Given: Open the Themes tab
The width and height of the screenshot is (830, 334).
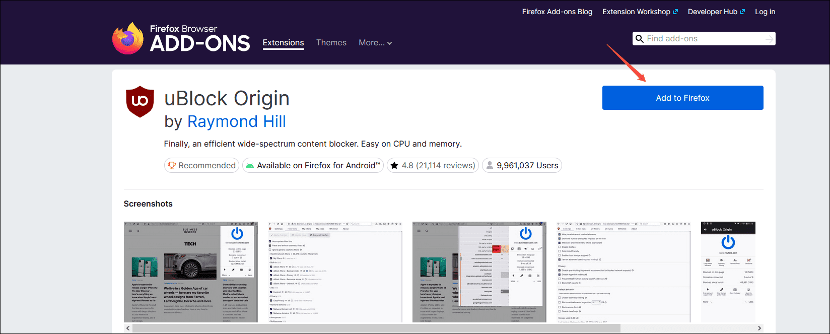Looking at the screenshot, I should pos(331,43).
